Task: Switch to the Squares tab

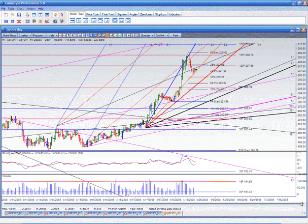Action: click(x=122, y=14)
